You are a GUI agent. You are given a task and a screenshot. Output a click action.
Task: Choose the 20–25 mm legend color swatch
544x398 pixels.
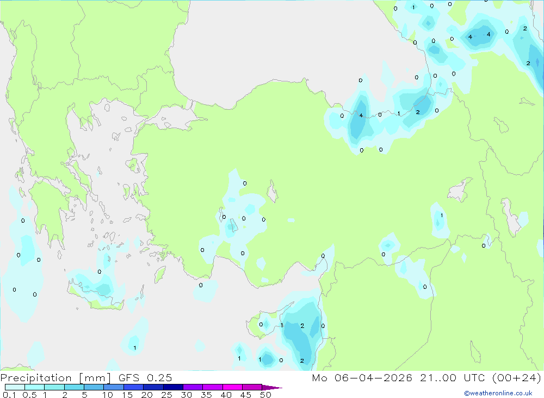pyautogui.click(x=153, y=387)
